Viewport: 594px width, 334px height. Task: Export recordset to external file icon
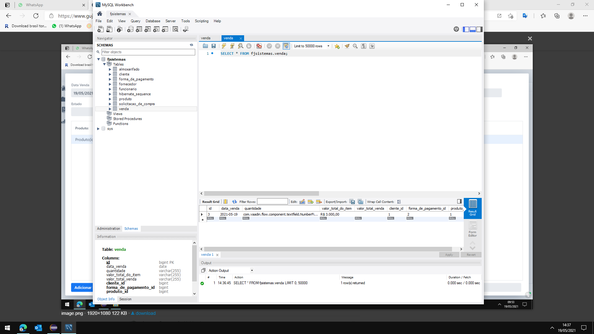[352, 202]
